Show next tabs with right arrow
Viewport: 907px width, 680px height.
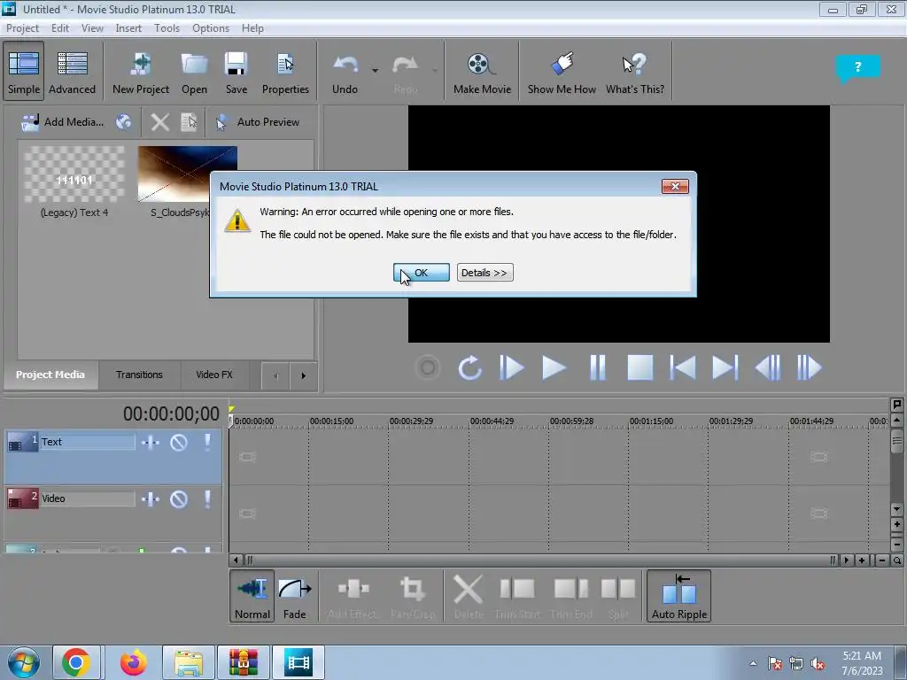pos(303,375)
